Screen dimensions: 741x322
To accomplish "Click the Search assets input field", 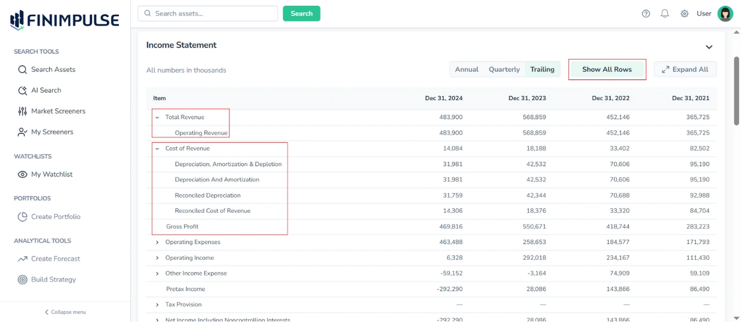I will [x=208, y=13].
